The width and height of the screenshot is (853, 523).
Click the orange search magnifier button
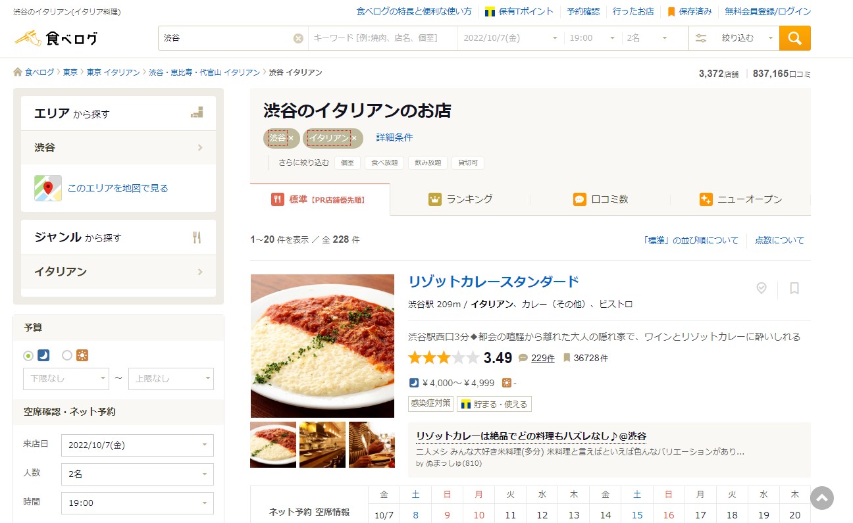[x=794, y=38]
